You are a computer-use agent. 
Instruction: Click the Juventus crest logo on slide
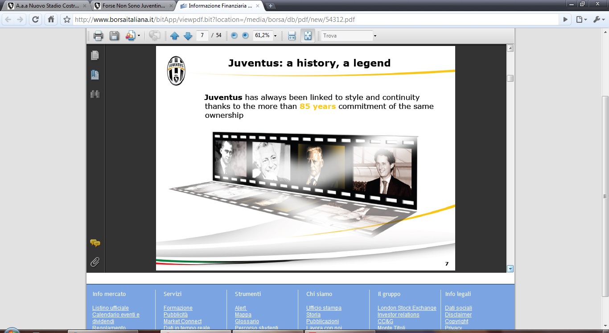tap(176, 71)
